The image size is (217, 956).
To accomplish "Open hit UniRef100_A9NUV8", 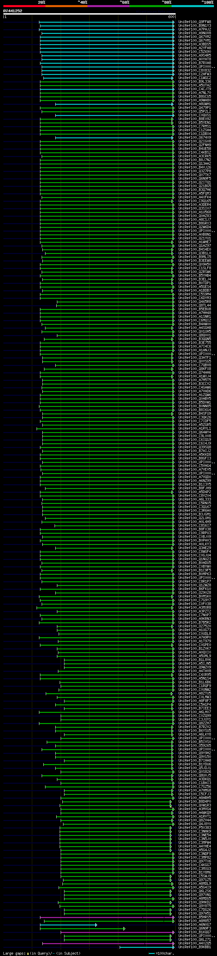I will 195,33.
